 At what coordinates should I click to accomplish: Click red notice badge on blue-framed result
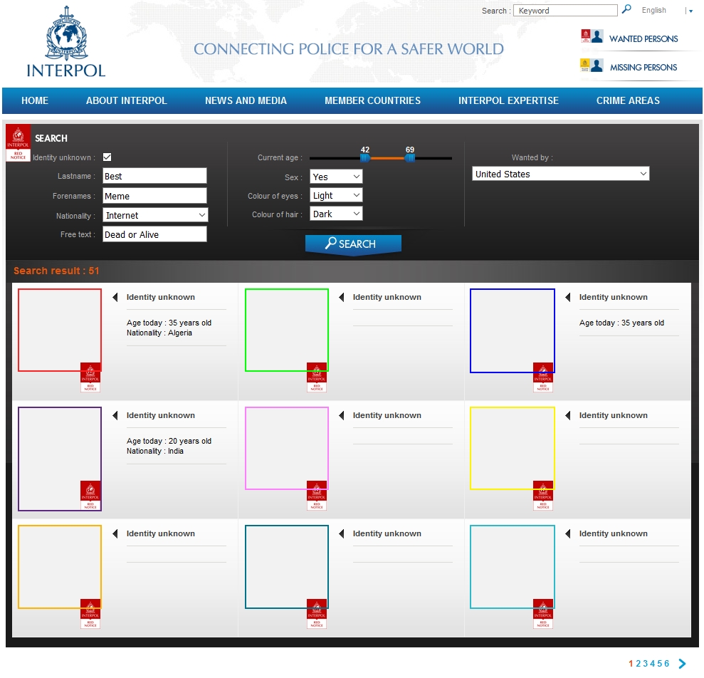543,377
